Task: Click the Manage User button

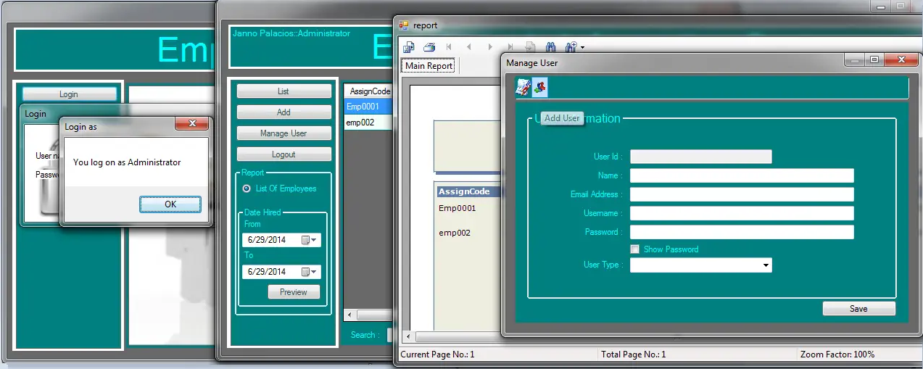Action: coord(283,133)
